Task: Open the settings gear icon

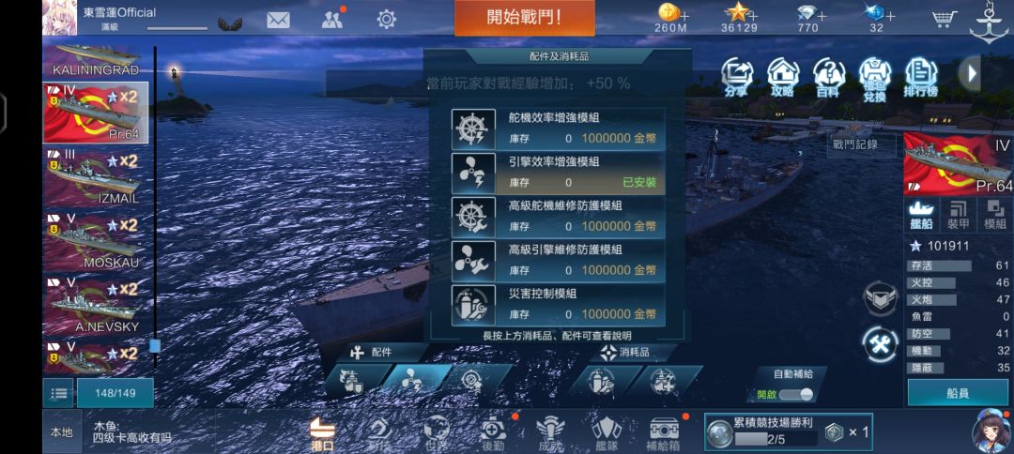Action: [x=386, y=20]
